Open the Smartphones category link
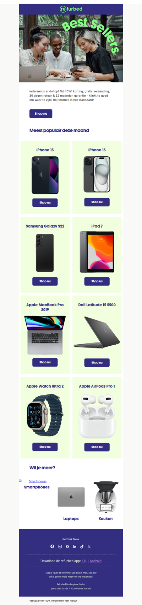142x605 pixels. point(38,481)
